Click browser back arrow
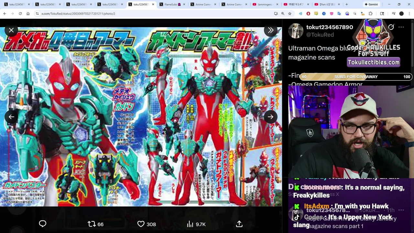Viewport: 414px width, 233px height. (x=5, y=14)
